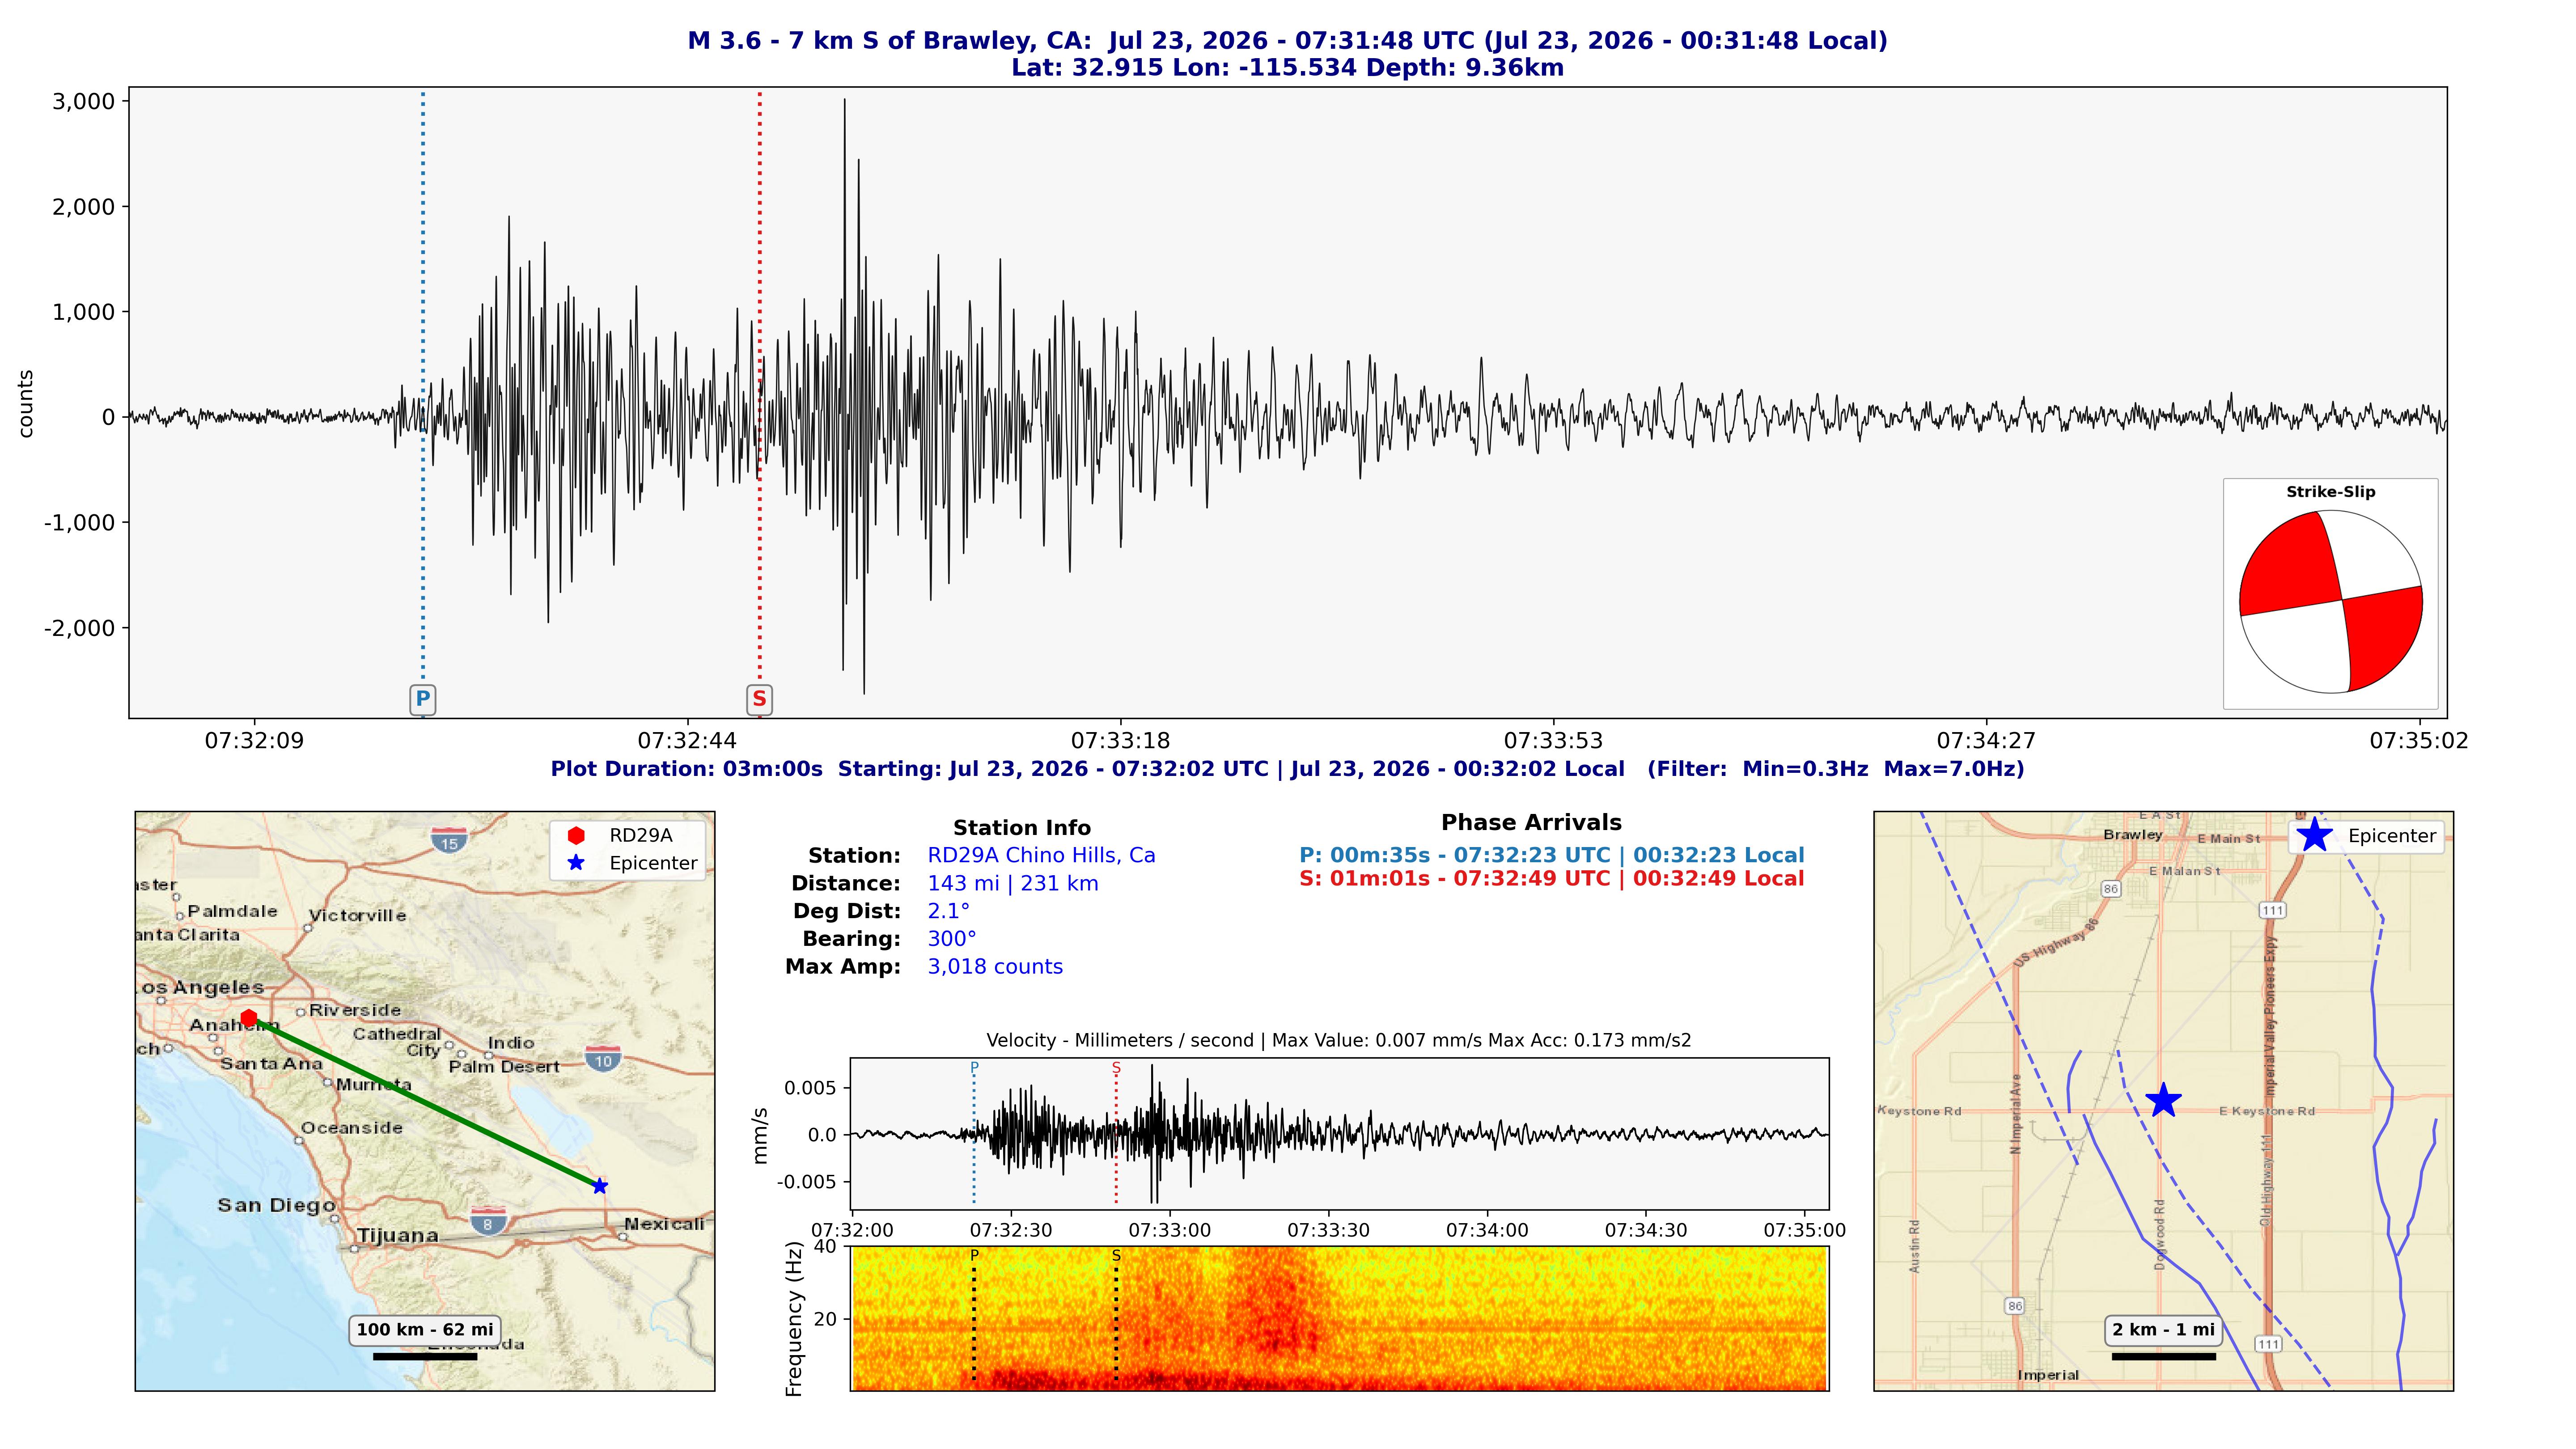Click the 100 km - 62 mi scale label

point(425,1330)
